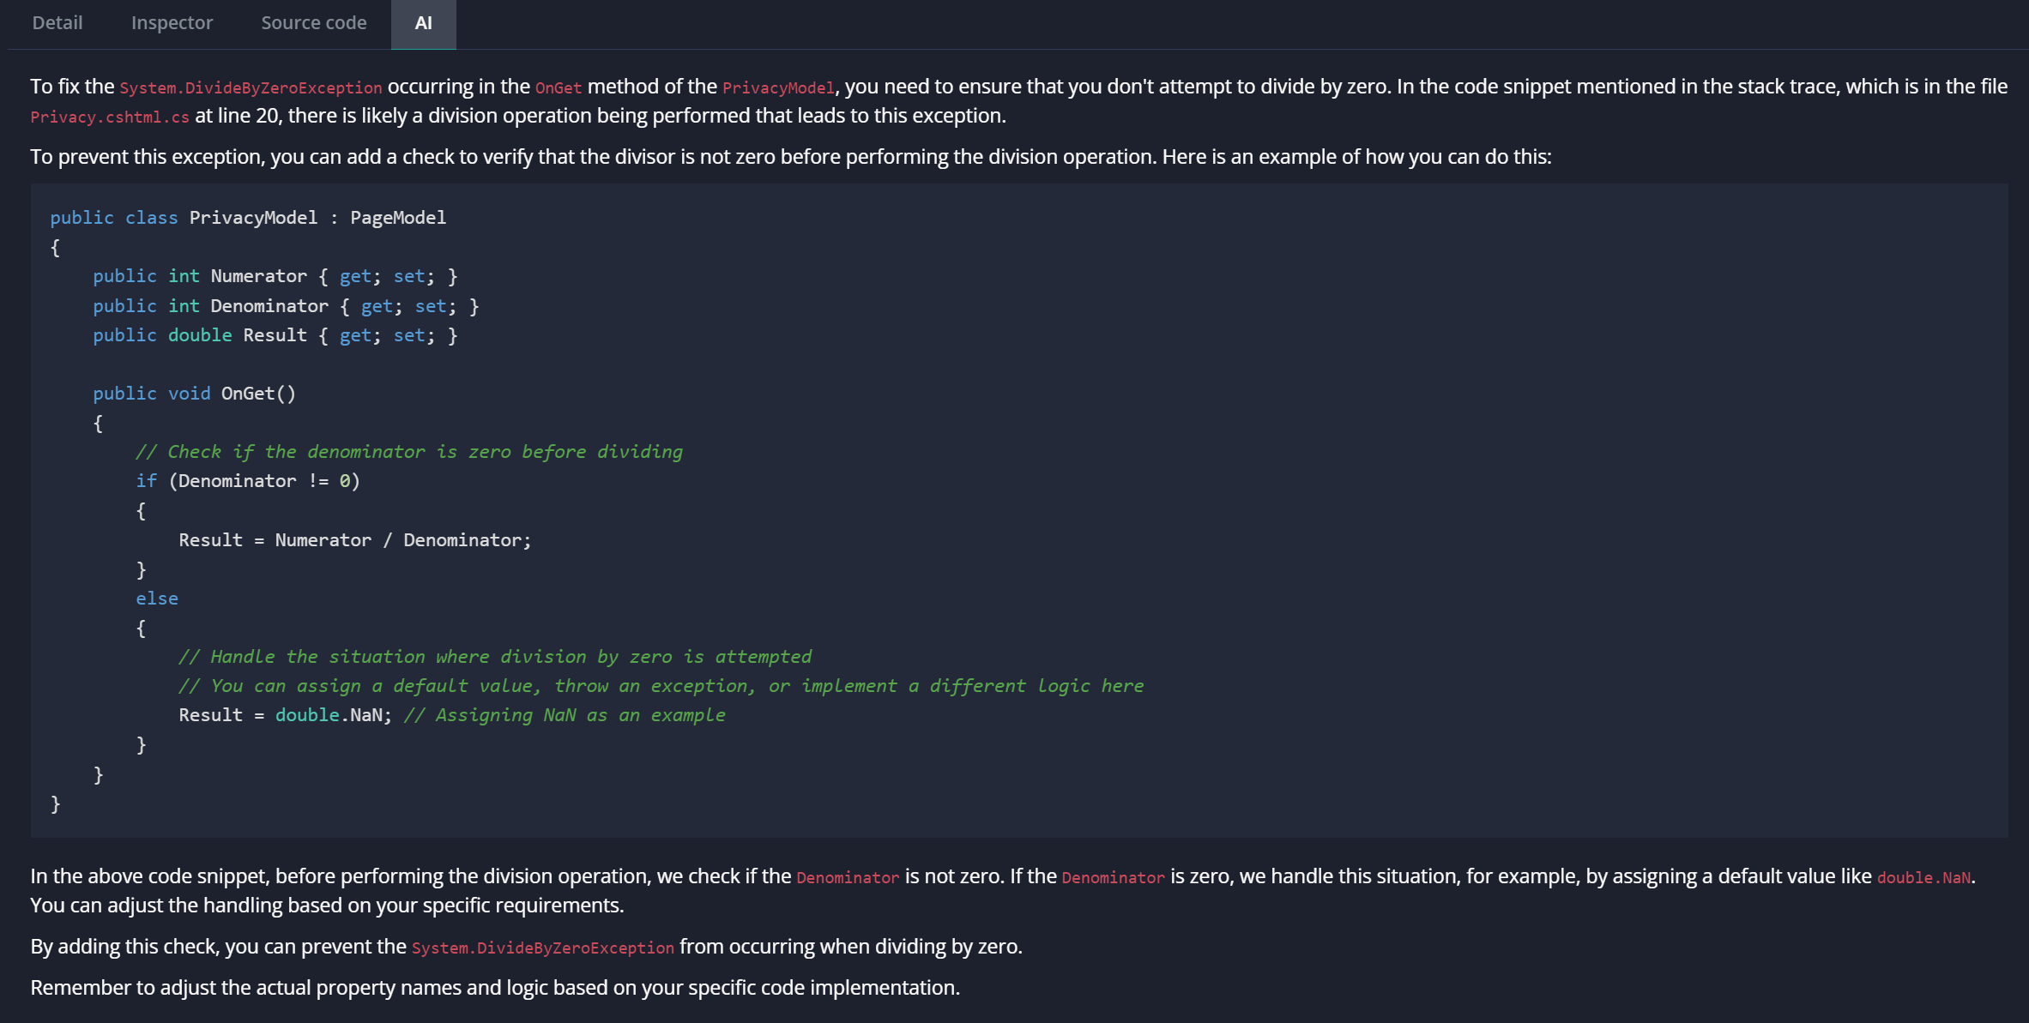2029x1023 pixels.
Task: Switch to Inspector tab
Action: 171,21
